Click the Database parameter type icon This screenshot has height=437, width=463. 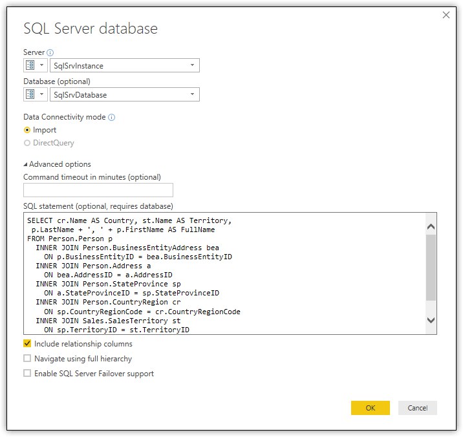click(30, 94)
